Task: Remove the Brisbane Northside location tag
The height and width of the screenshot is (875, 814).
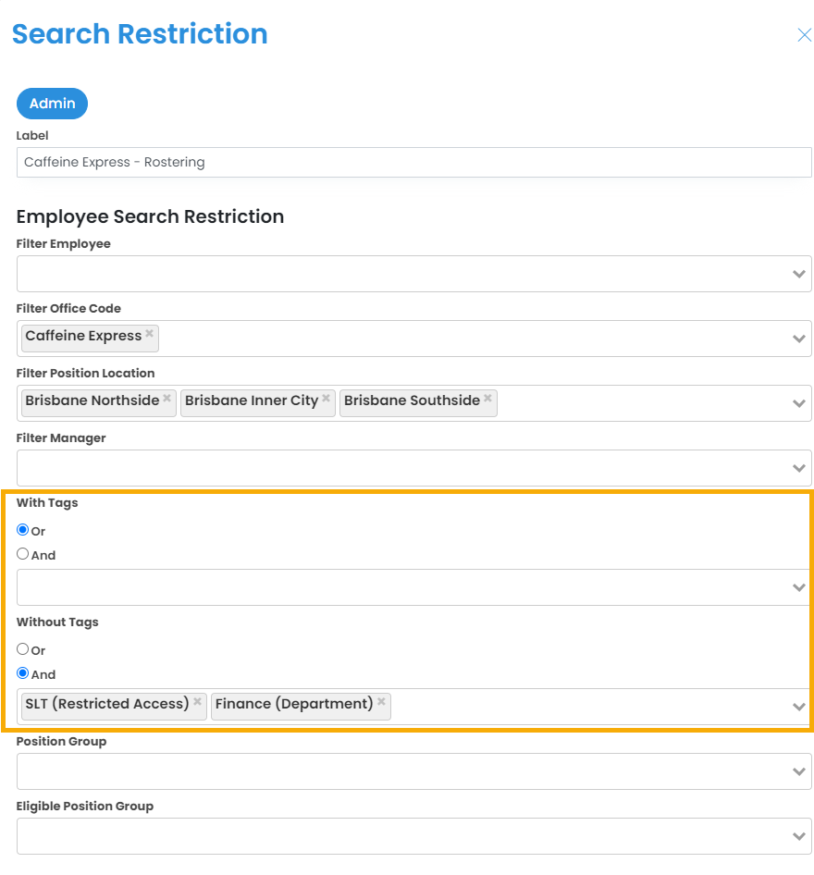Action: 166,399
